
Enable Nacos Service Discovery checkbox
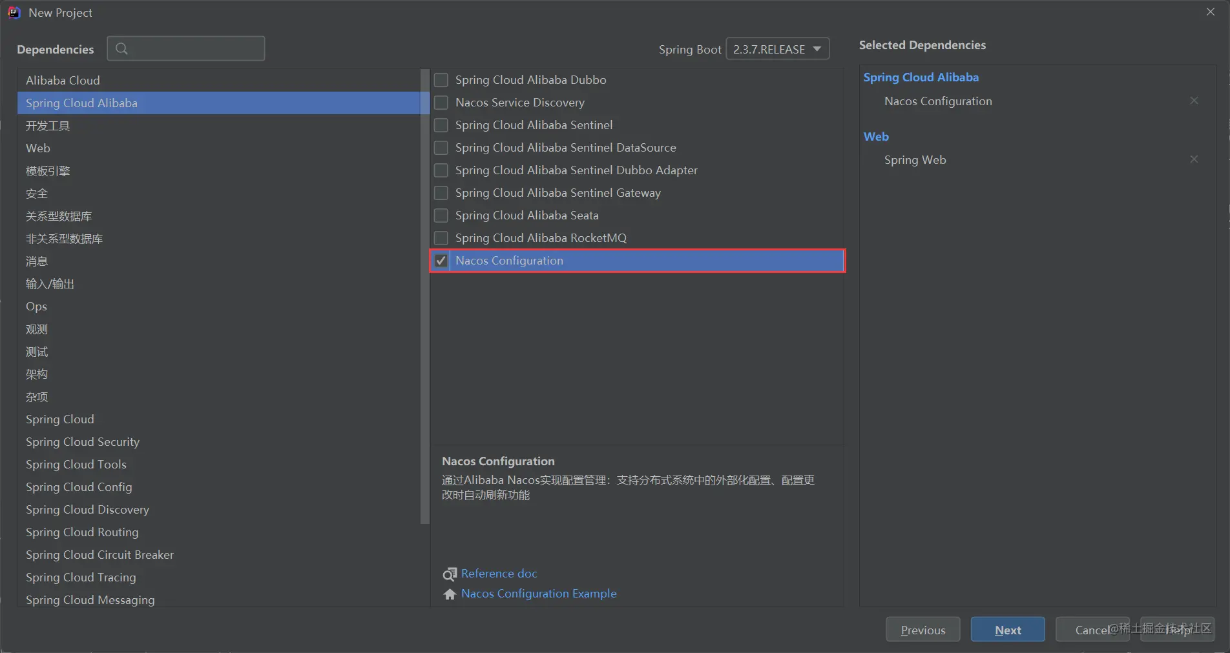[x=441, y=103]
